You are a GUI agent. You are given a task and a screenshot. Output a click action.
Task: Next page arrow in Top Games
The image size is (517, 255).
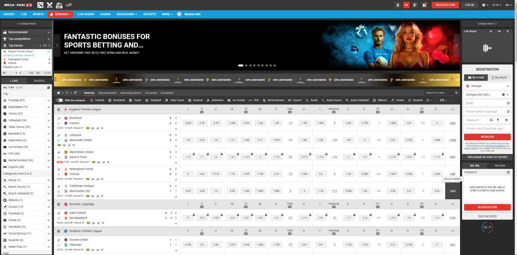49,46
